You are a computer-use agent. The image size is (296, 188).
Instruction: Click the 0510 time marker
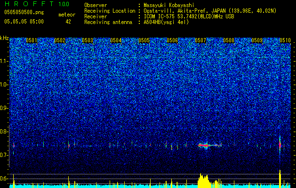pyautogui.click(x=285, y=40)
